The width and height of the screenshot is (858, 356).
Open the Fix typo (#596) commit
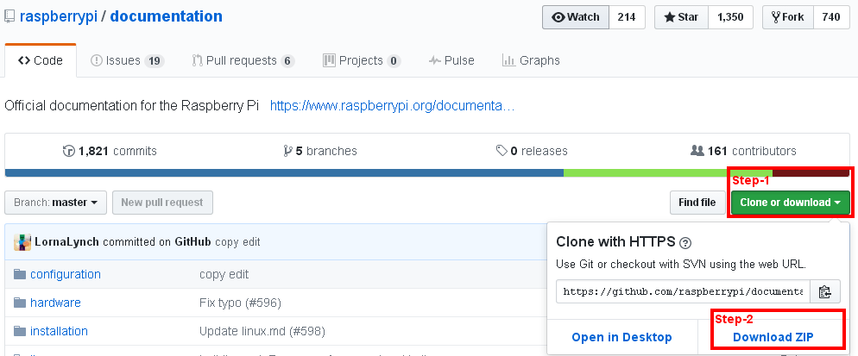pos(240,303)
